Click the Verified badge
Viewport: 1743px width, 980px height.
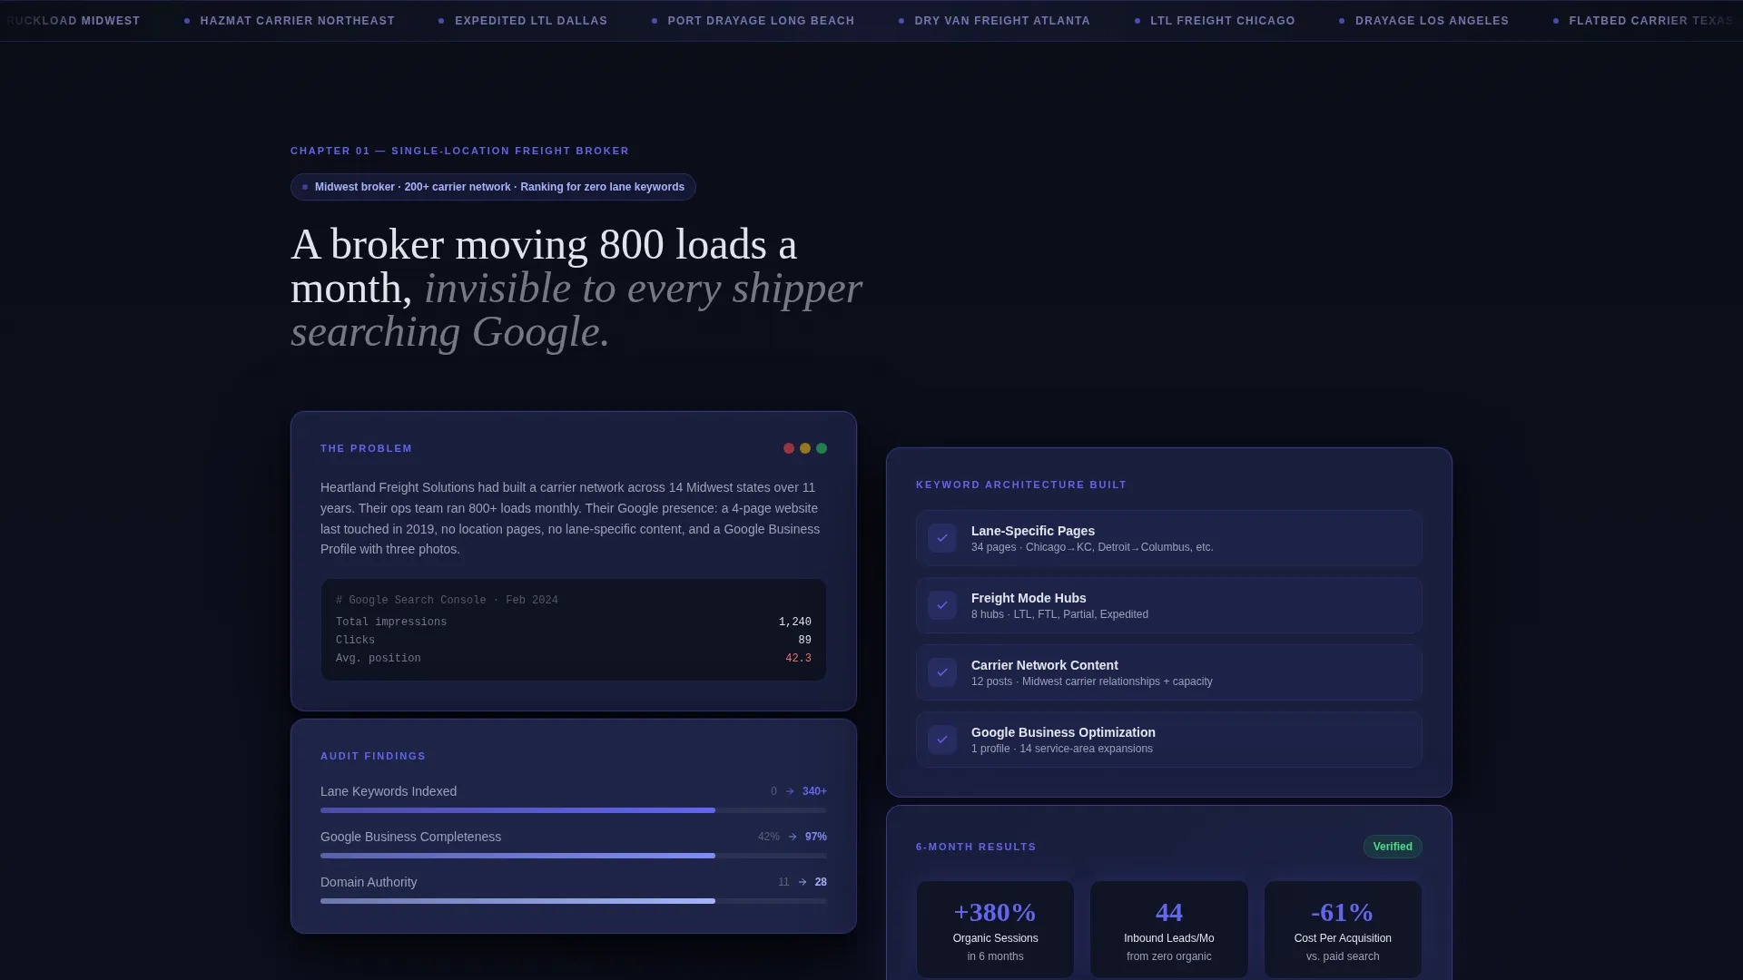pos(1393,847)
